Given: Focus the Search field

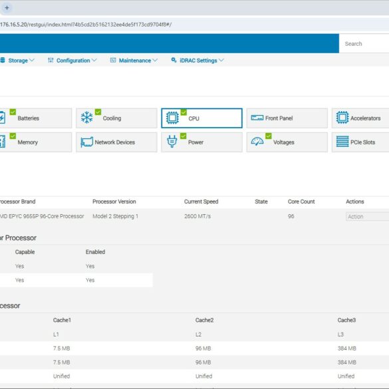Looking at the screenshot, I should click(x=364, y=44).
